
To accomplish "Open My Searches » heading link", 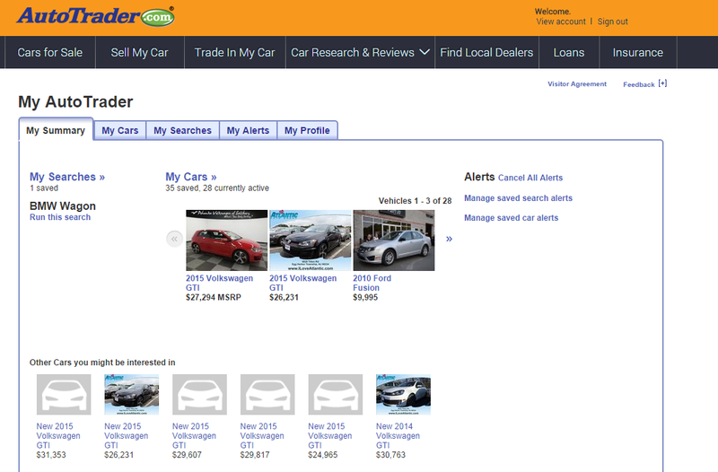I will [x=67, y=177].
